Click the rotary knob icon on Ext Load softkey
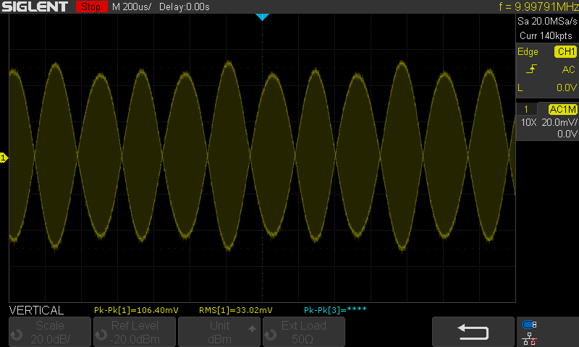Screen dimensions: 579x347 (271, 335)
